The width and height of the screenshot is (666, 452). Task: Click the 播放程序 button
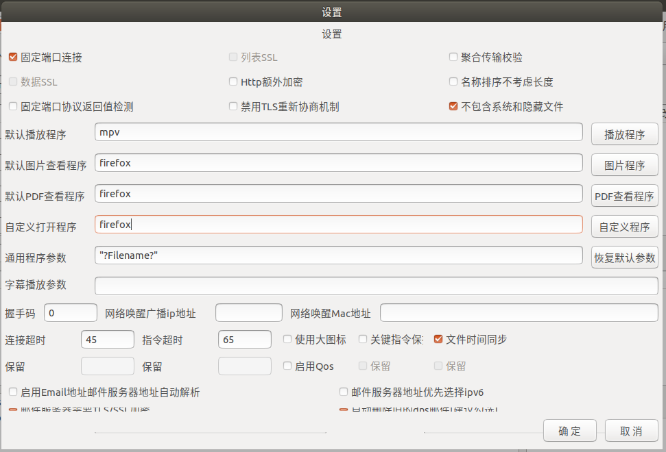point(624,134)
